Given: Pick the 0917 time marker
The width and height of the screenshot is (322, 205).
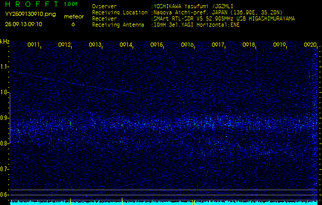Looking at the screenshot, I should (x=218, y=45).
